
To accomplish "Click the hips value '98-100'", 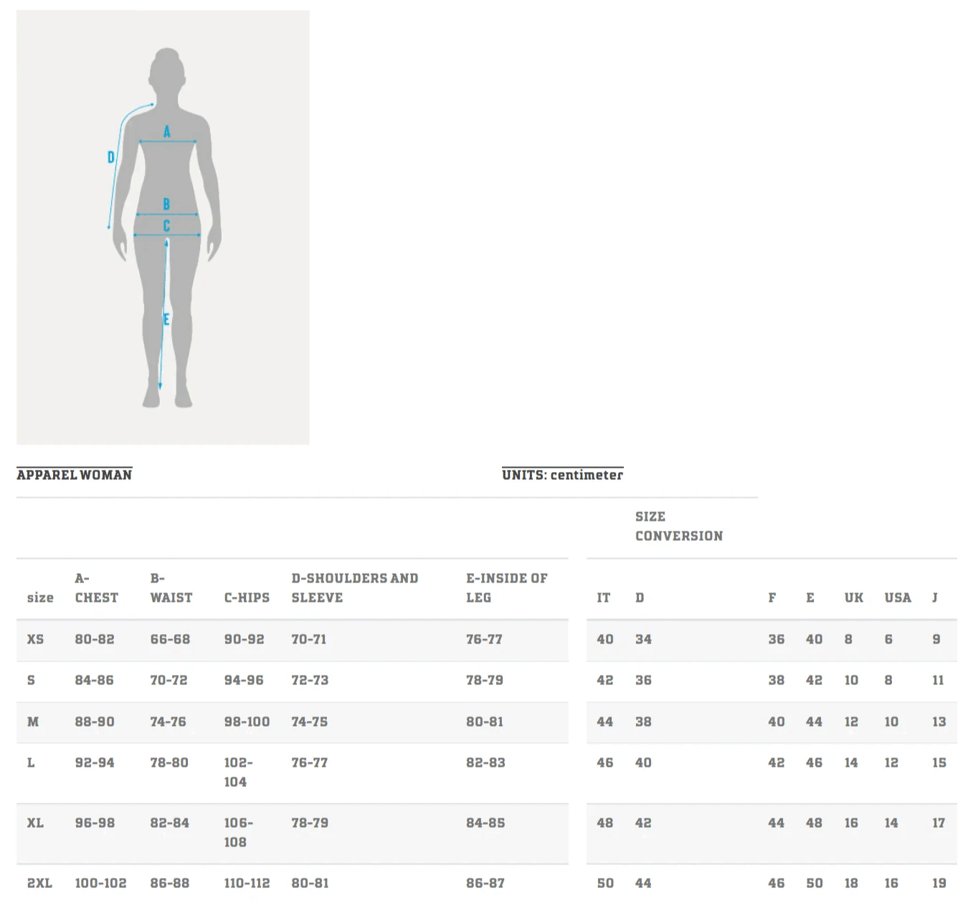I will click(247, 722).
